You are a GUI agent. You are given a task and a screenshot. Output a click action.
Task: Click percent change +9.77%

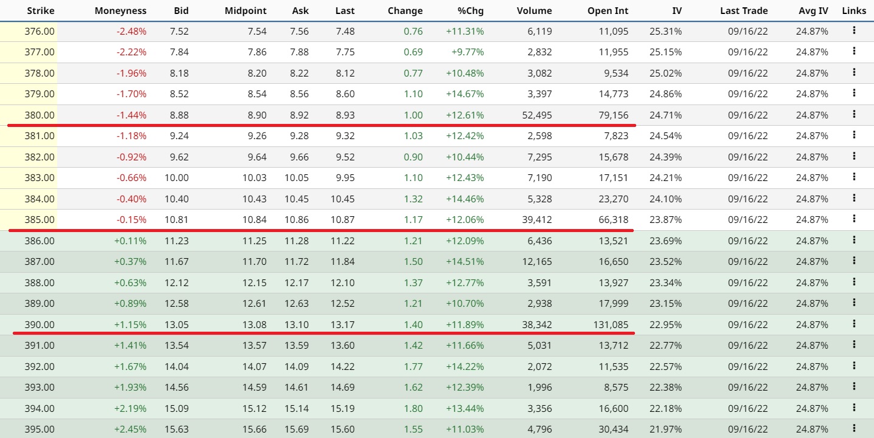pos(468,52)
